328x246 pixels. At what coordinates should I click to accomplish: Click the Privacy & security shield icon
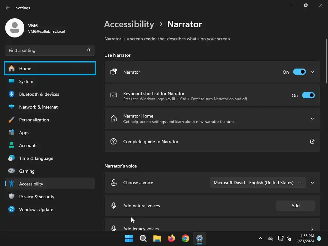(x=12, y=197)
